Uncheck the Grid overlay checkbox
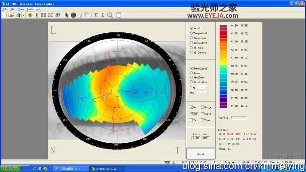Viewport: 306px width, 172px height. click(191, 107)
